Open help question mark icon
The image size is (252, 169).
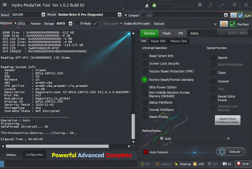tap(210, 5)
